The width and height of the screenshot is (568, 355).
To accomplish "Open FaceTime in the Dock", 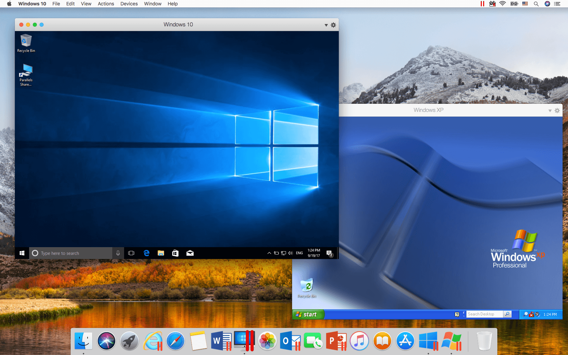I will (x=313, y=341).
